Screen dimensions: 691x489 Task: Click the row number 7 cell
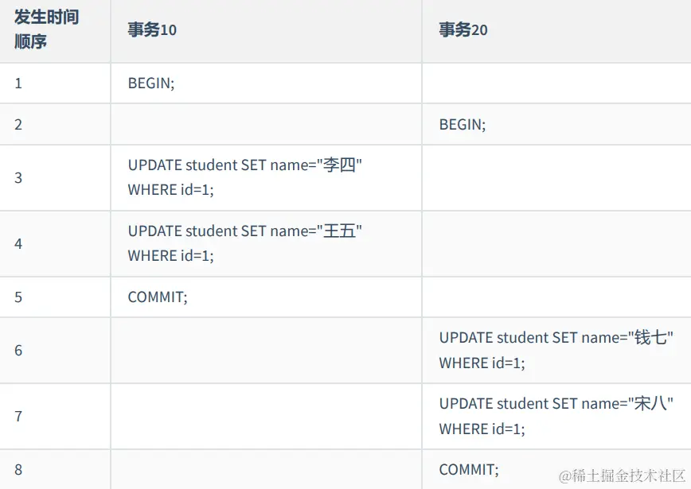tap(18, 416)
